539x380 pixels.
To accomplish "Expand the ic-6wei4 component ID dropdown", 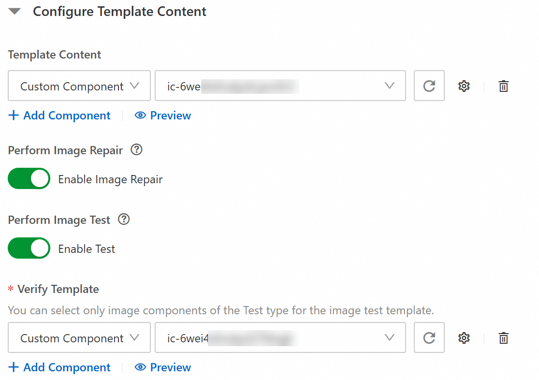I will (x=280, y=338).
